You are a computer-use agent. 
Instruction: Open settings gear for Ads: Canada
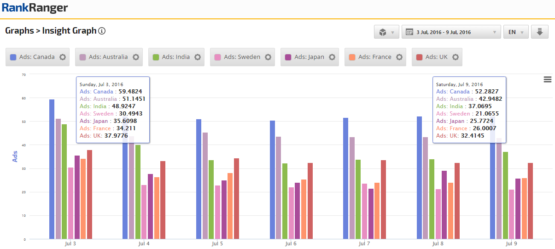(63, 57)
